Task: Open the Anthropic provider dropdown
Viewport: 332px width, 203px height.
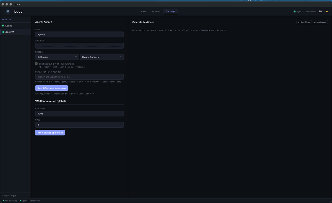Action: coord(57,57)
